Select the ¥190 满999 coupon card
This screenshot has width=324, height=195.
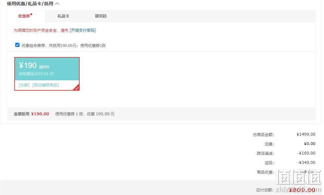click(x=47, y=74)
